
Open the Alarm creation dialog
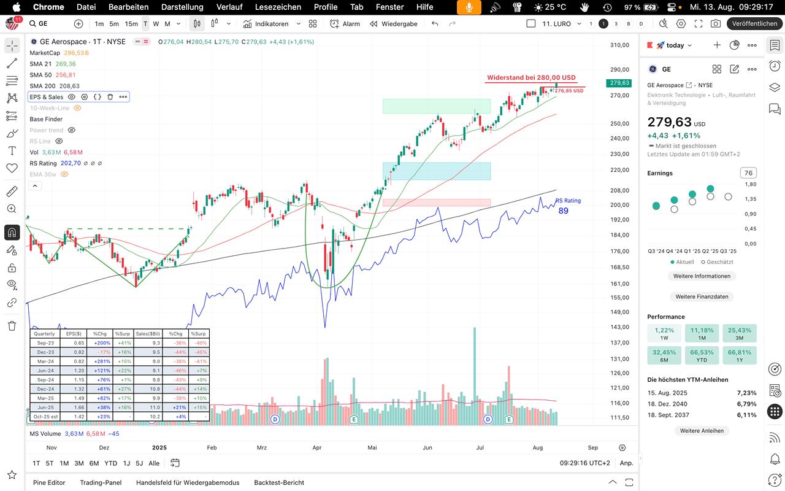click(345, 23)
